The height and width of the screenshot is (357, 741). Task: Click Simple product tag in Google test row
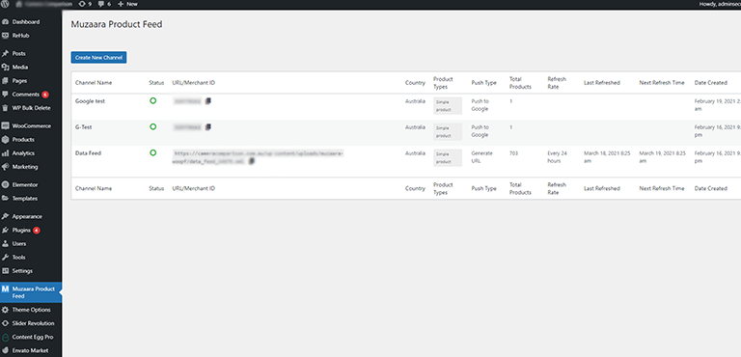(448, 106)
